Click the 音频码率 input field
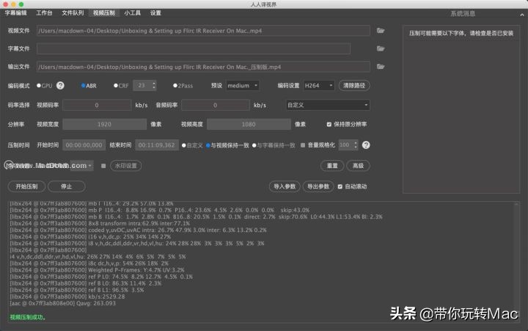This screenshot has height=331, width=528. [x=215, y=105]
